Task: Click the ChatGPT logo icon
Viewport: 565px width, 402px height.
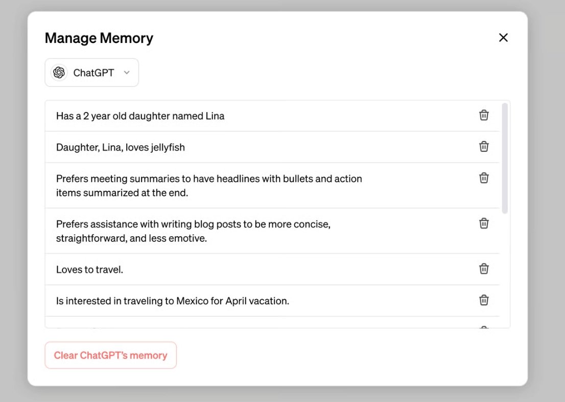Action: pyautogui.click(x=59, y=73)
